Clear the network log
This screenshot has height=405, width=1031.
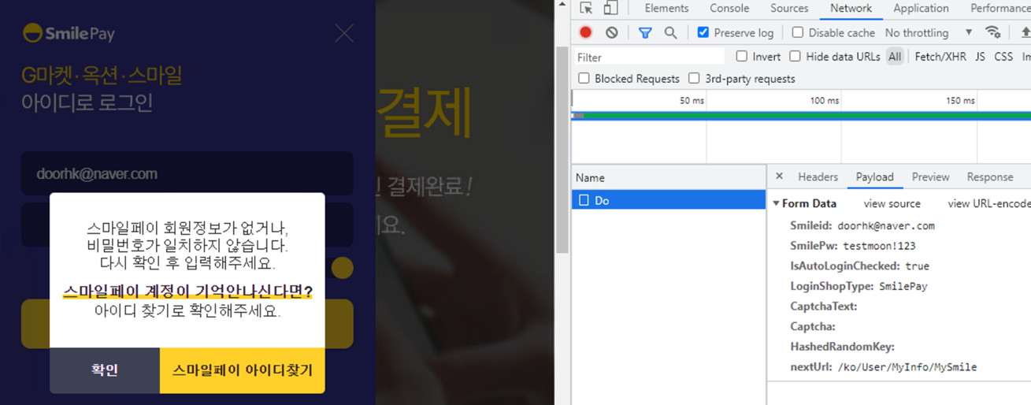coord(612,32)
